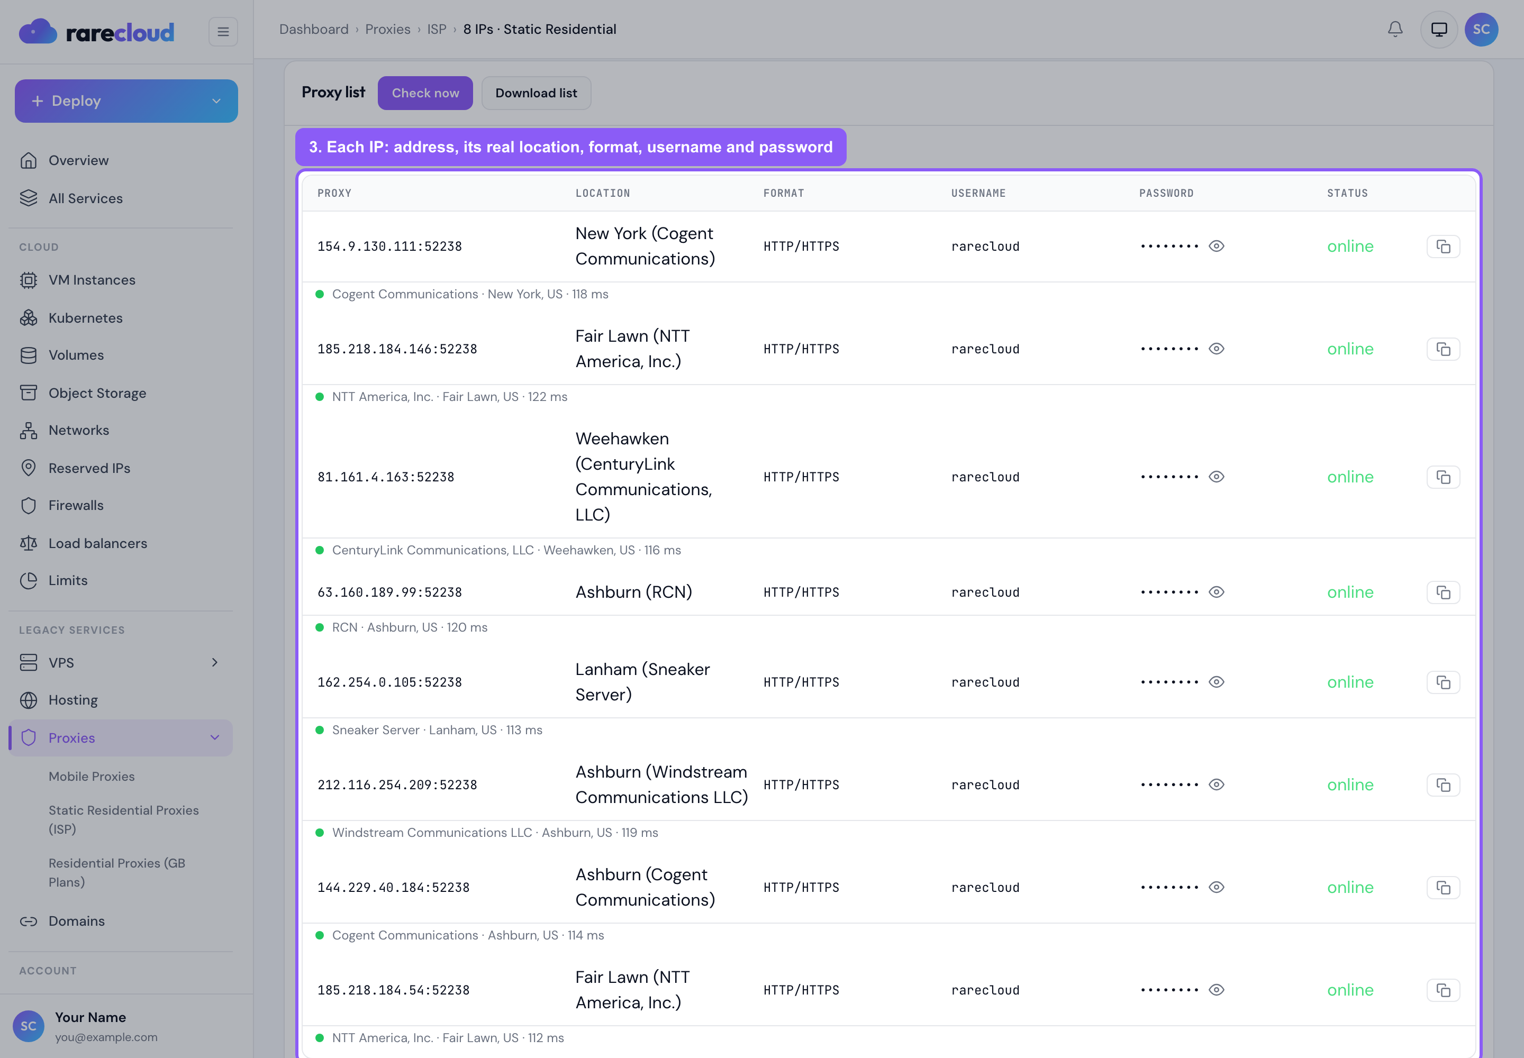
Task: Select Residential Proxies (GB Plans)
Action: (117, 872)
